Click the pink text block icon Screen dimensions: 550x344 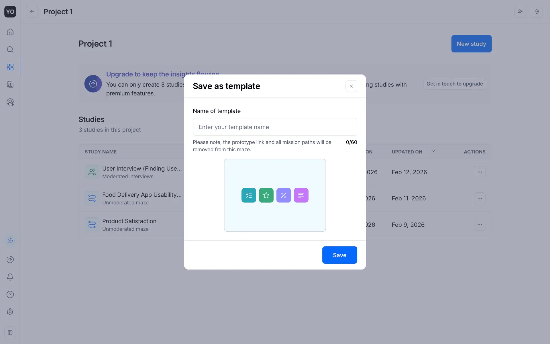[301, 195]
